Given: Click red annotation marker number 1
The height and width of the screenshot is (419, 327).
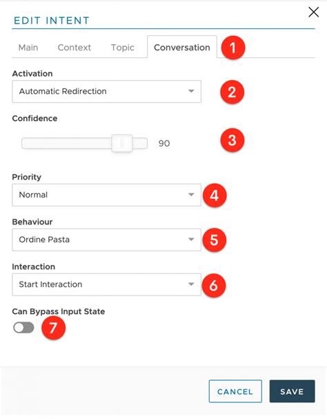Looking at the screenshot, I should tap(232, 48).
